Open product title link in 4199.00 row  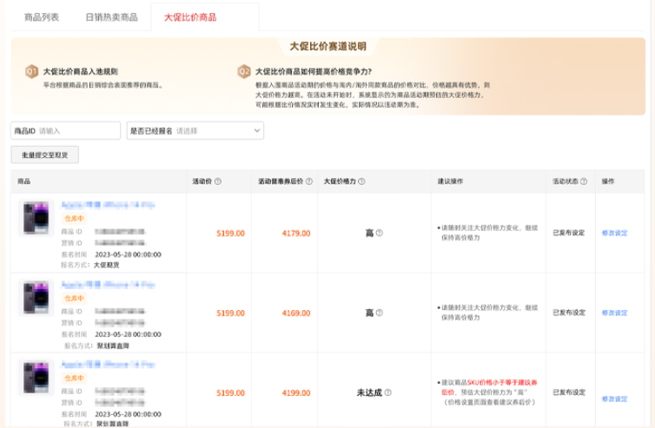[109, 365]
